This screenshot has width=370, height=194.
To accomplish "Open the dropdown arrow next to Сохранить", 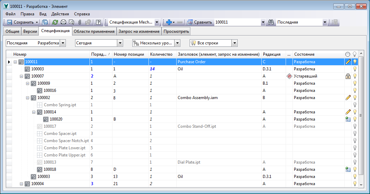I will (37, 22).
